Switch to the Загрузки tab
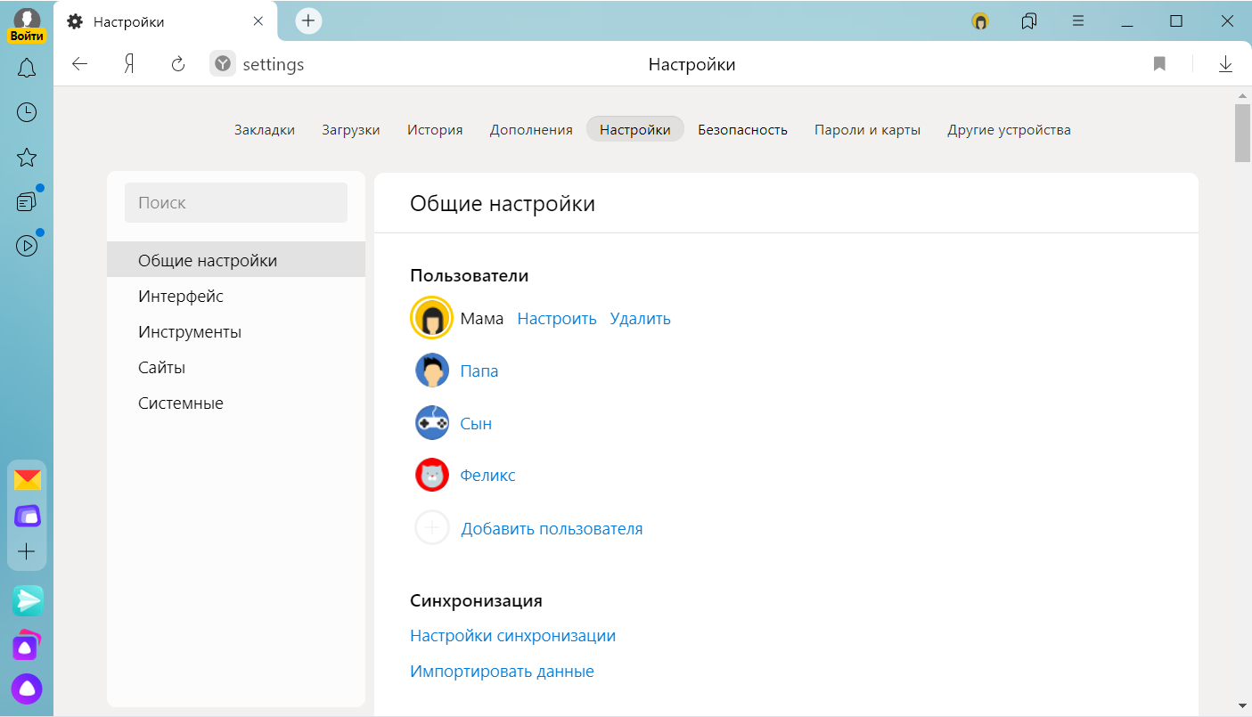The width and height of the screenshot is (1252, 717). click(351, 129)
